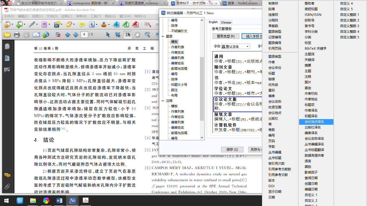
Task: Click the style tree vertical scrollbar thumb
Action: pos(202,89)
